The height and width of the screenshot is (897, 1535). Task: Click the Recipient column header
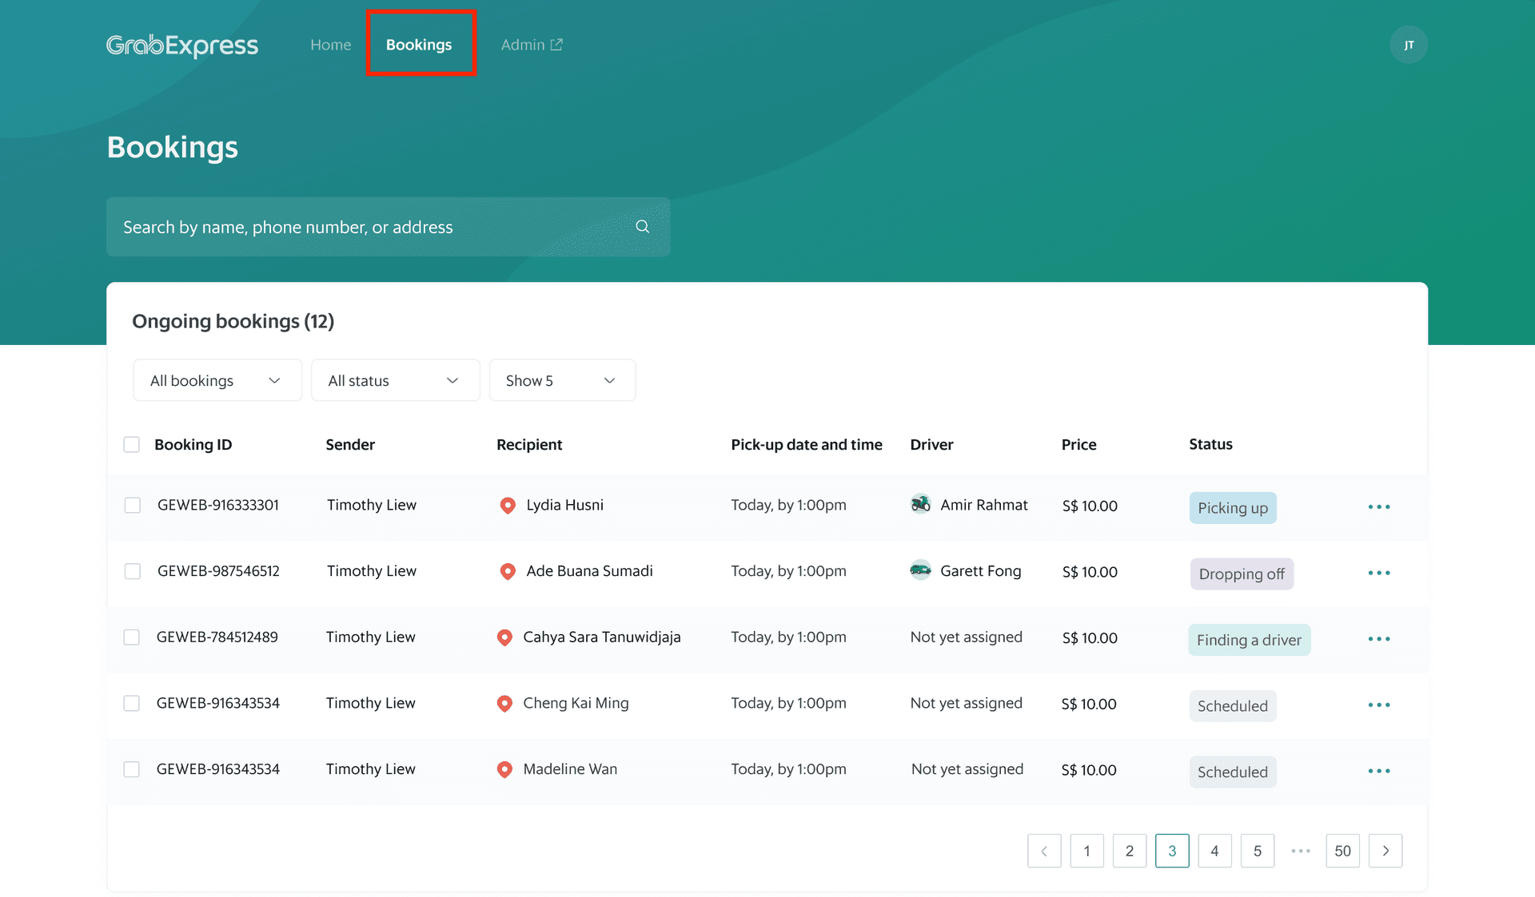click(529, 445)
